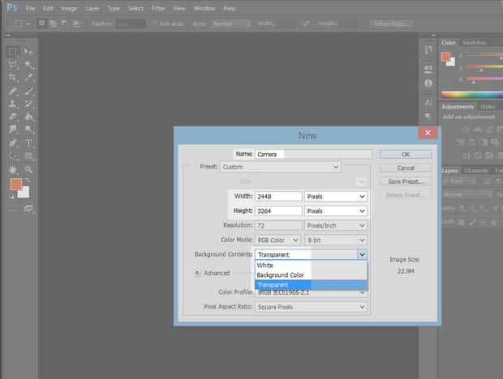Open the Width units dropdown

point(335,196)
